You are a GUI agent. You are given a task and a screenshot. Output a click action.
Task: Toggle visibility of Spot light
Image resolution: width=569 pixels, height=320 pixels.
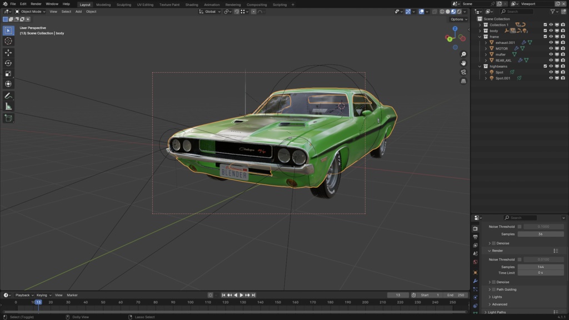coord(551,72)
